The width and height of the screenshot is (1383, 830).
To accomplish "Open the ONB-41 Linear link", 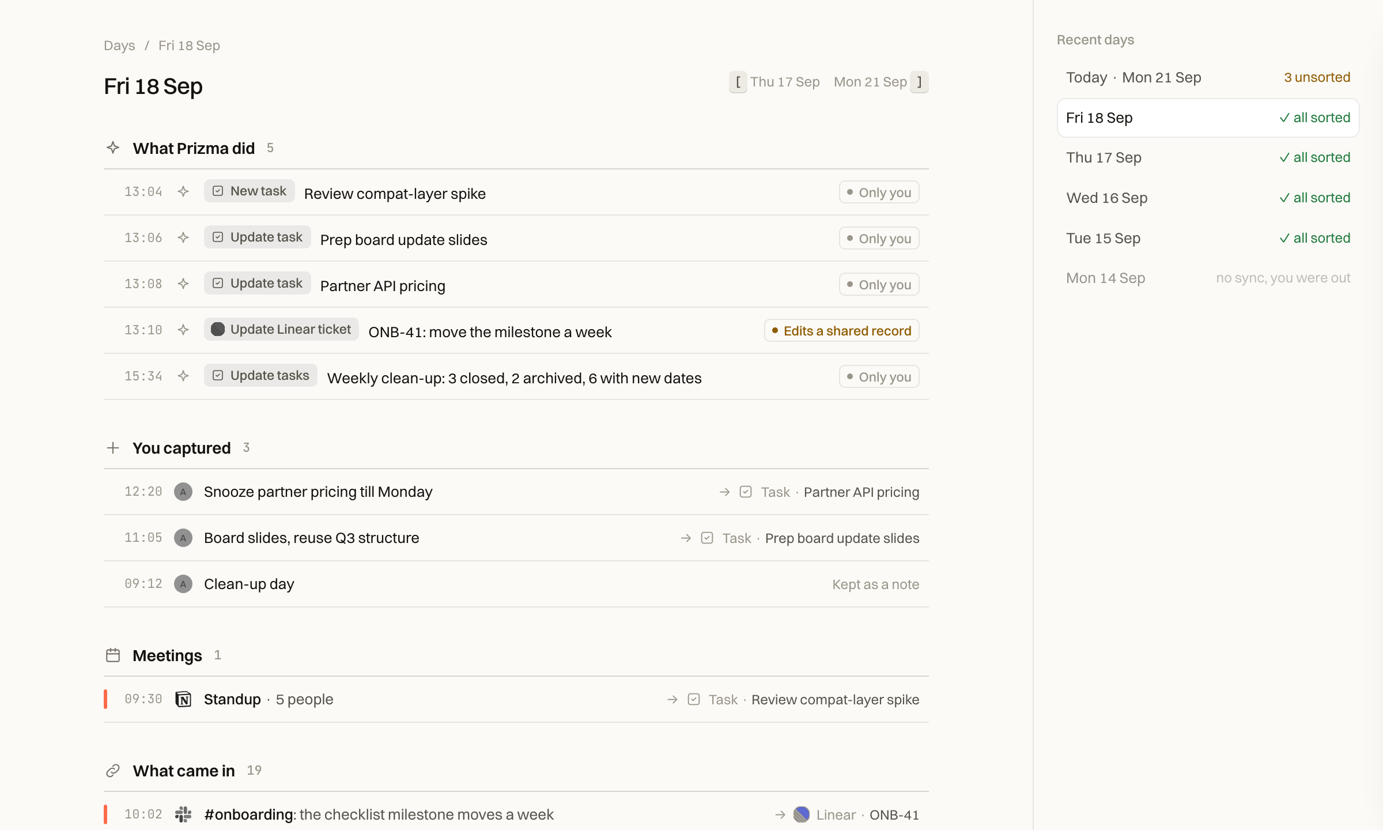I will (x=894, y=814).
